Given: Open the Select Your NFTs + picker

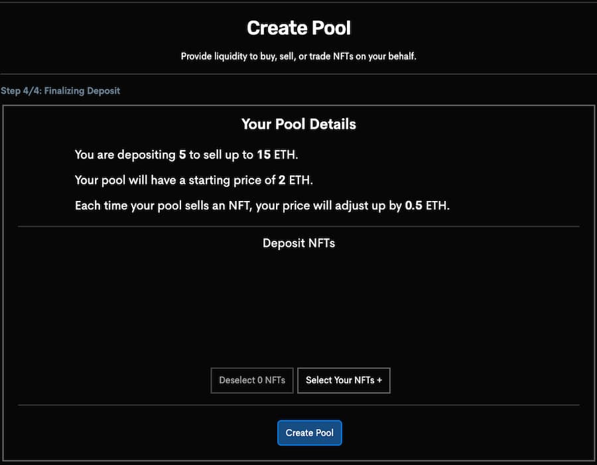Looking at the screenshot, I should coord(344,380).
